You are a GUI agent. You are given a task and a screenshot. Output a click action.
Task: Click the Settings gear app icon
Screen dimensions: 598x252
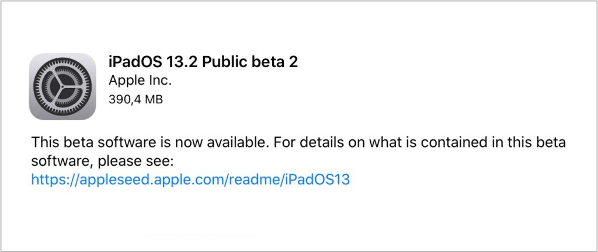(62, 86)
